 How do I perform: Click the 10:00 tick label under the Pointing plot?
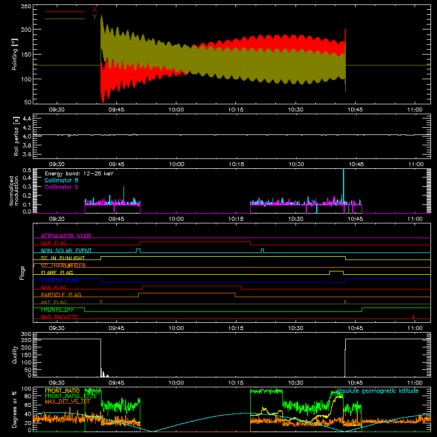point(176,110)
